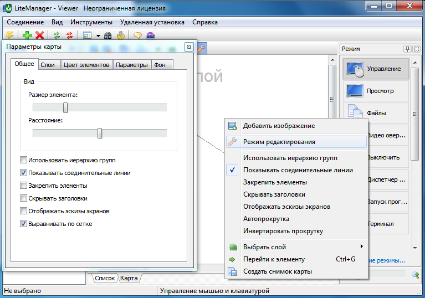Toggle Инвертировать прокрутку in context menu
The height and width of the screenshot is (298, 425).
(296, 231)
